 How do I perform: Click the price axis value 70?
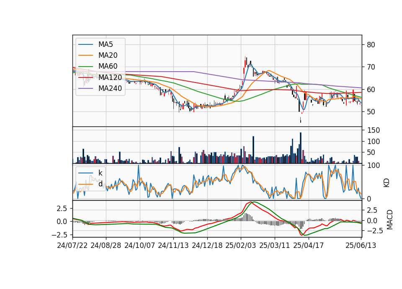[371, 67]
